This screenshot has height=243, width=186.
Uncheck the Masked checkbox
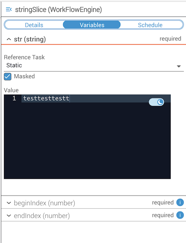(x=8, y=77)
